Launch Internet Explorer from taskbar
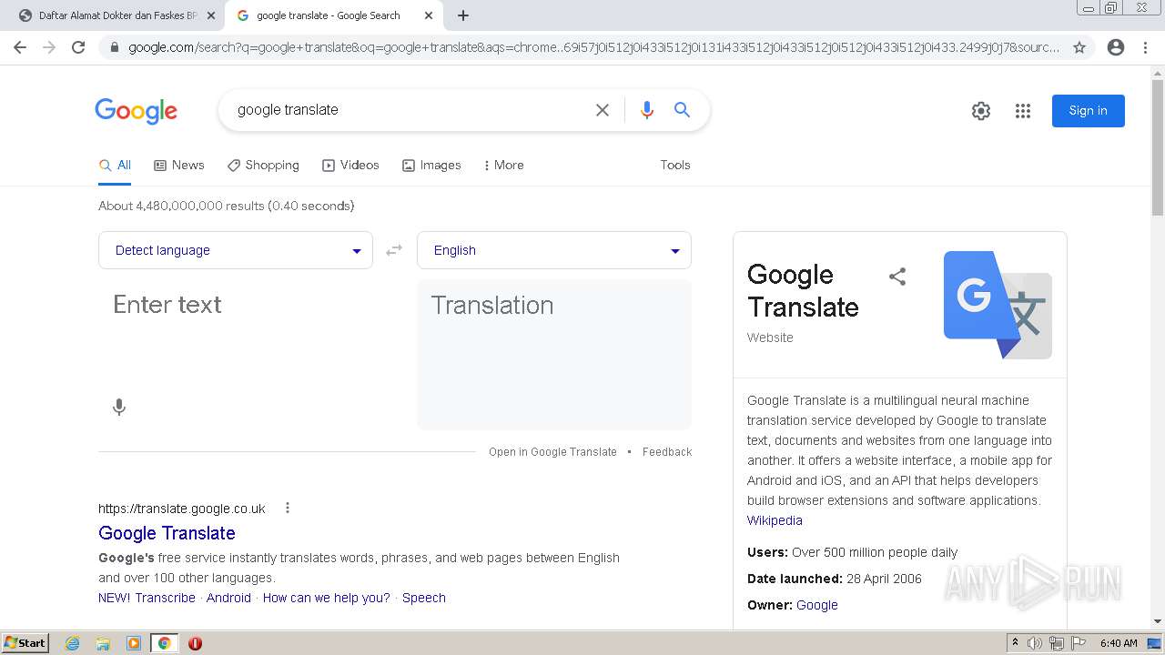Screen dimensions: 1165x655 click(x=72, y=643)
